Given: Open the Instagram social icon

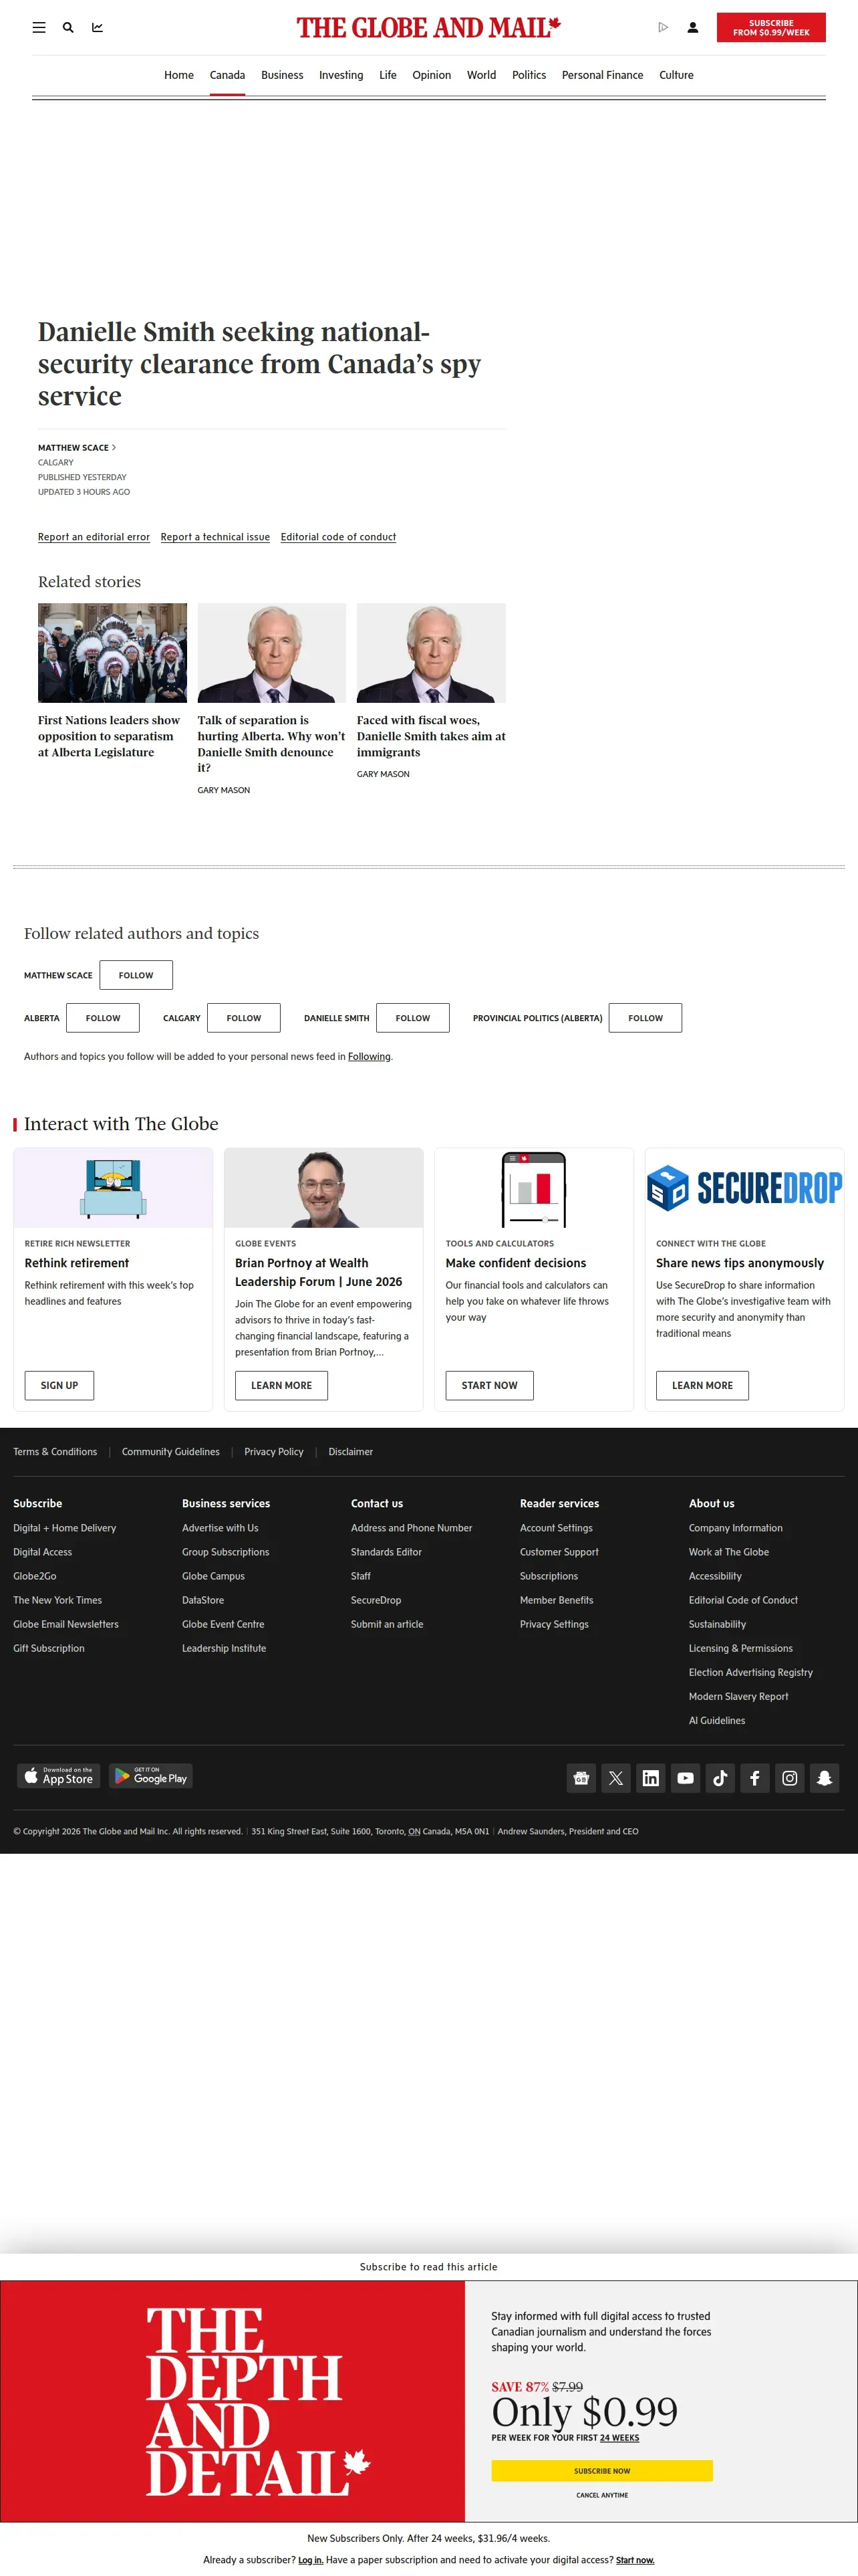Looking at the screenshot, I should coord(790,1777).
